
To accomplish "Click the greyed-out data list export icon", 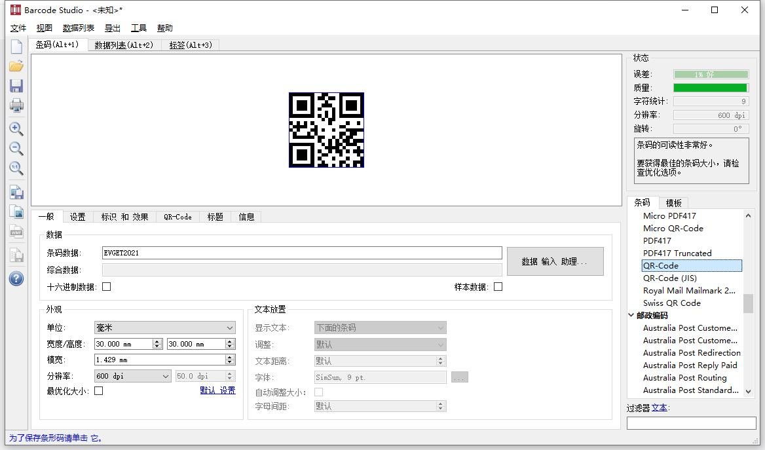I will [16, 255].
